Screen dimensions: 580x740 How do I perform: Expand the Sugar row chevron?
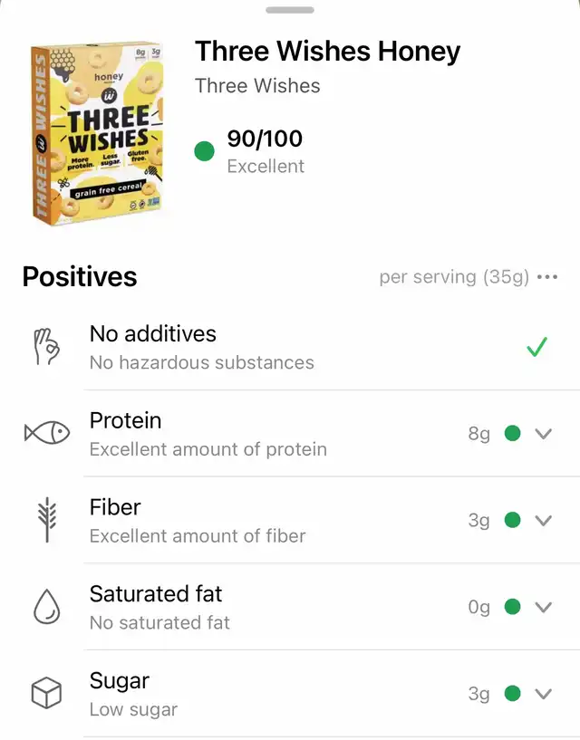click(544, 694)
